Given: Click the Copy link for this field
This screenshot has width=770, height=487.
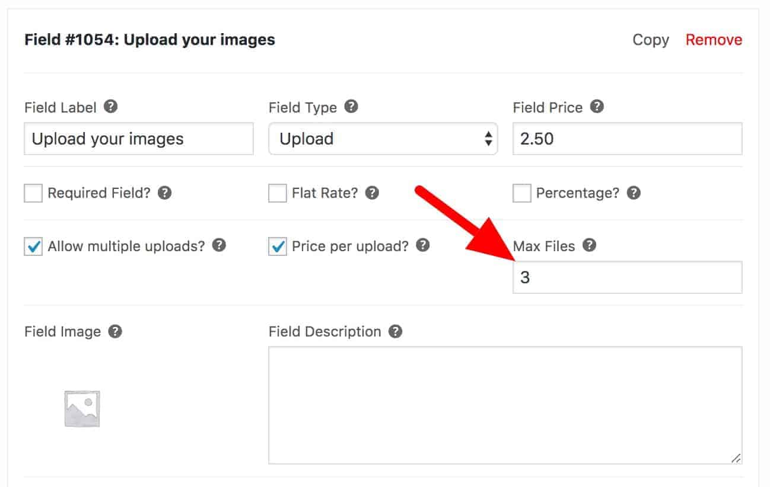Looking at the screenshot, I should (x=651, y=40).
